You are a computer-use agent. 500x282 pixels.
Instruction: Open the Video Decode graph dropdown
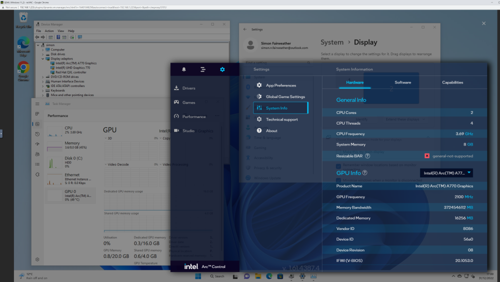(x=116, y=164)
